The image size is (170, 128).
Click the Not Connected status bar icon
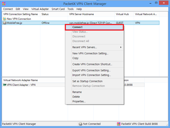pos(80,124)
